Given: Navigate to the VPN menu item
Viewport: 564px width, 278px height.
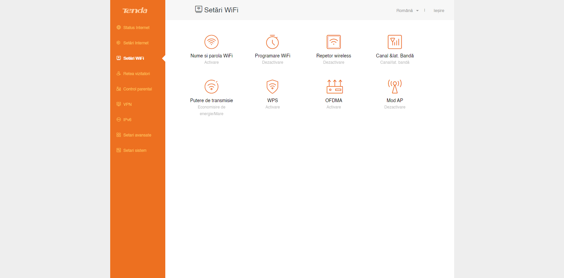Looking at the screenshot, I should [127, 104].
